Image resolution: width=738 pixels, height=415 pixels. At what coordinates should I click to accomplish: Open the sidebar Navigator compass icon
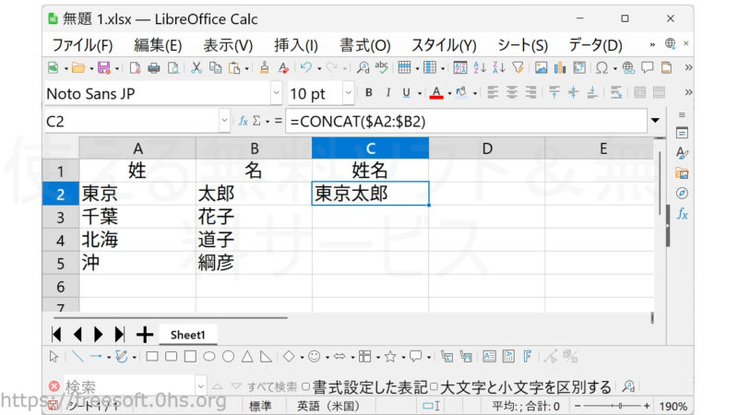pyautogui.click(x=682, y=193)
